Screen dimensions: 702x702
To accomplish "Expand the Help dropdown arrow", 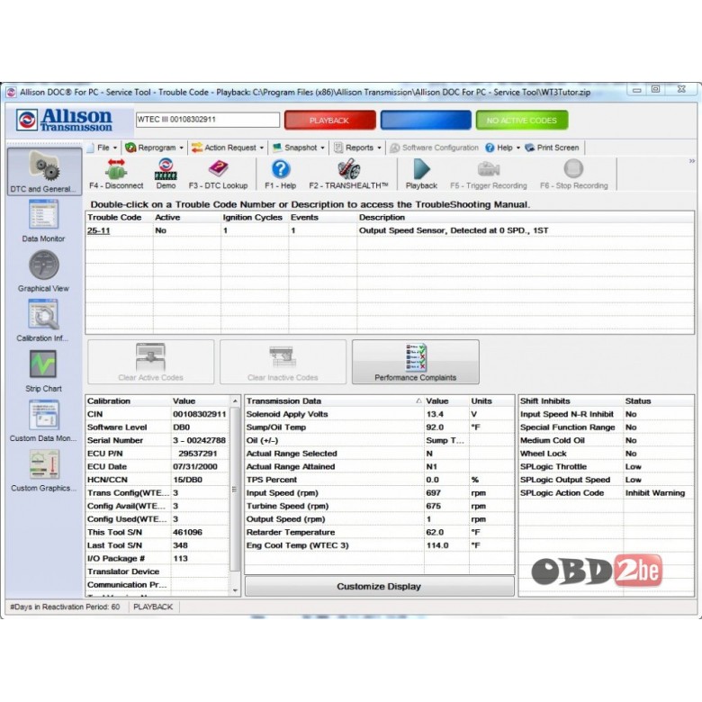I will 518,148.
